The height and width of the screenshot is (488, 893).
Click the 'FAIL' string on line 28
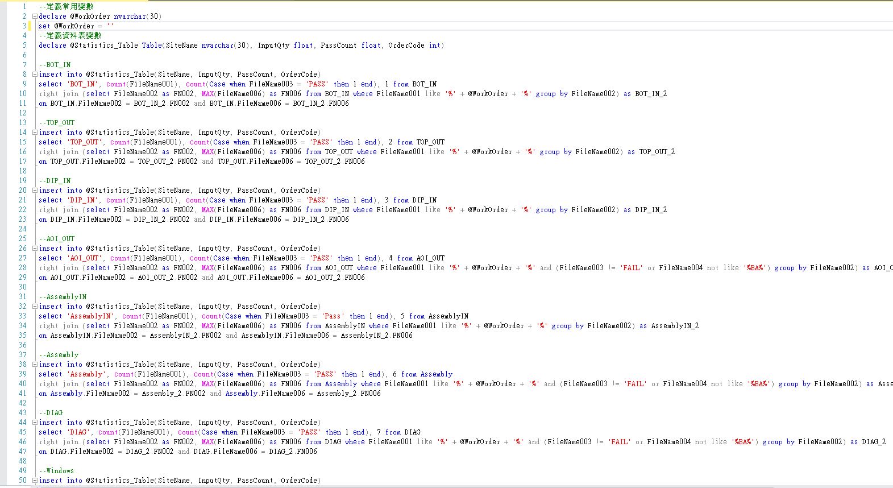coord(631,268)
